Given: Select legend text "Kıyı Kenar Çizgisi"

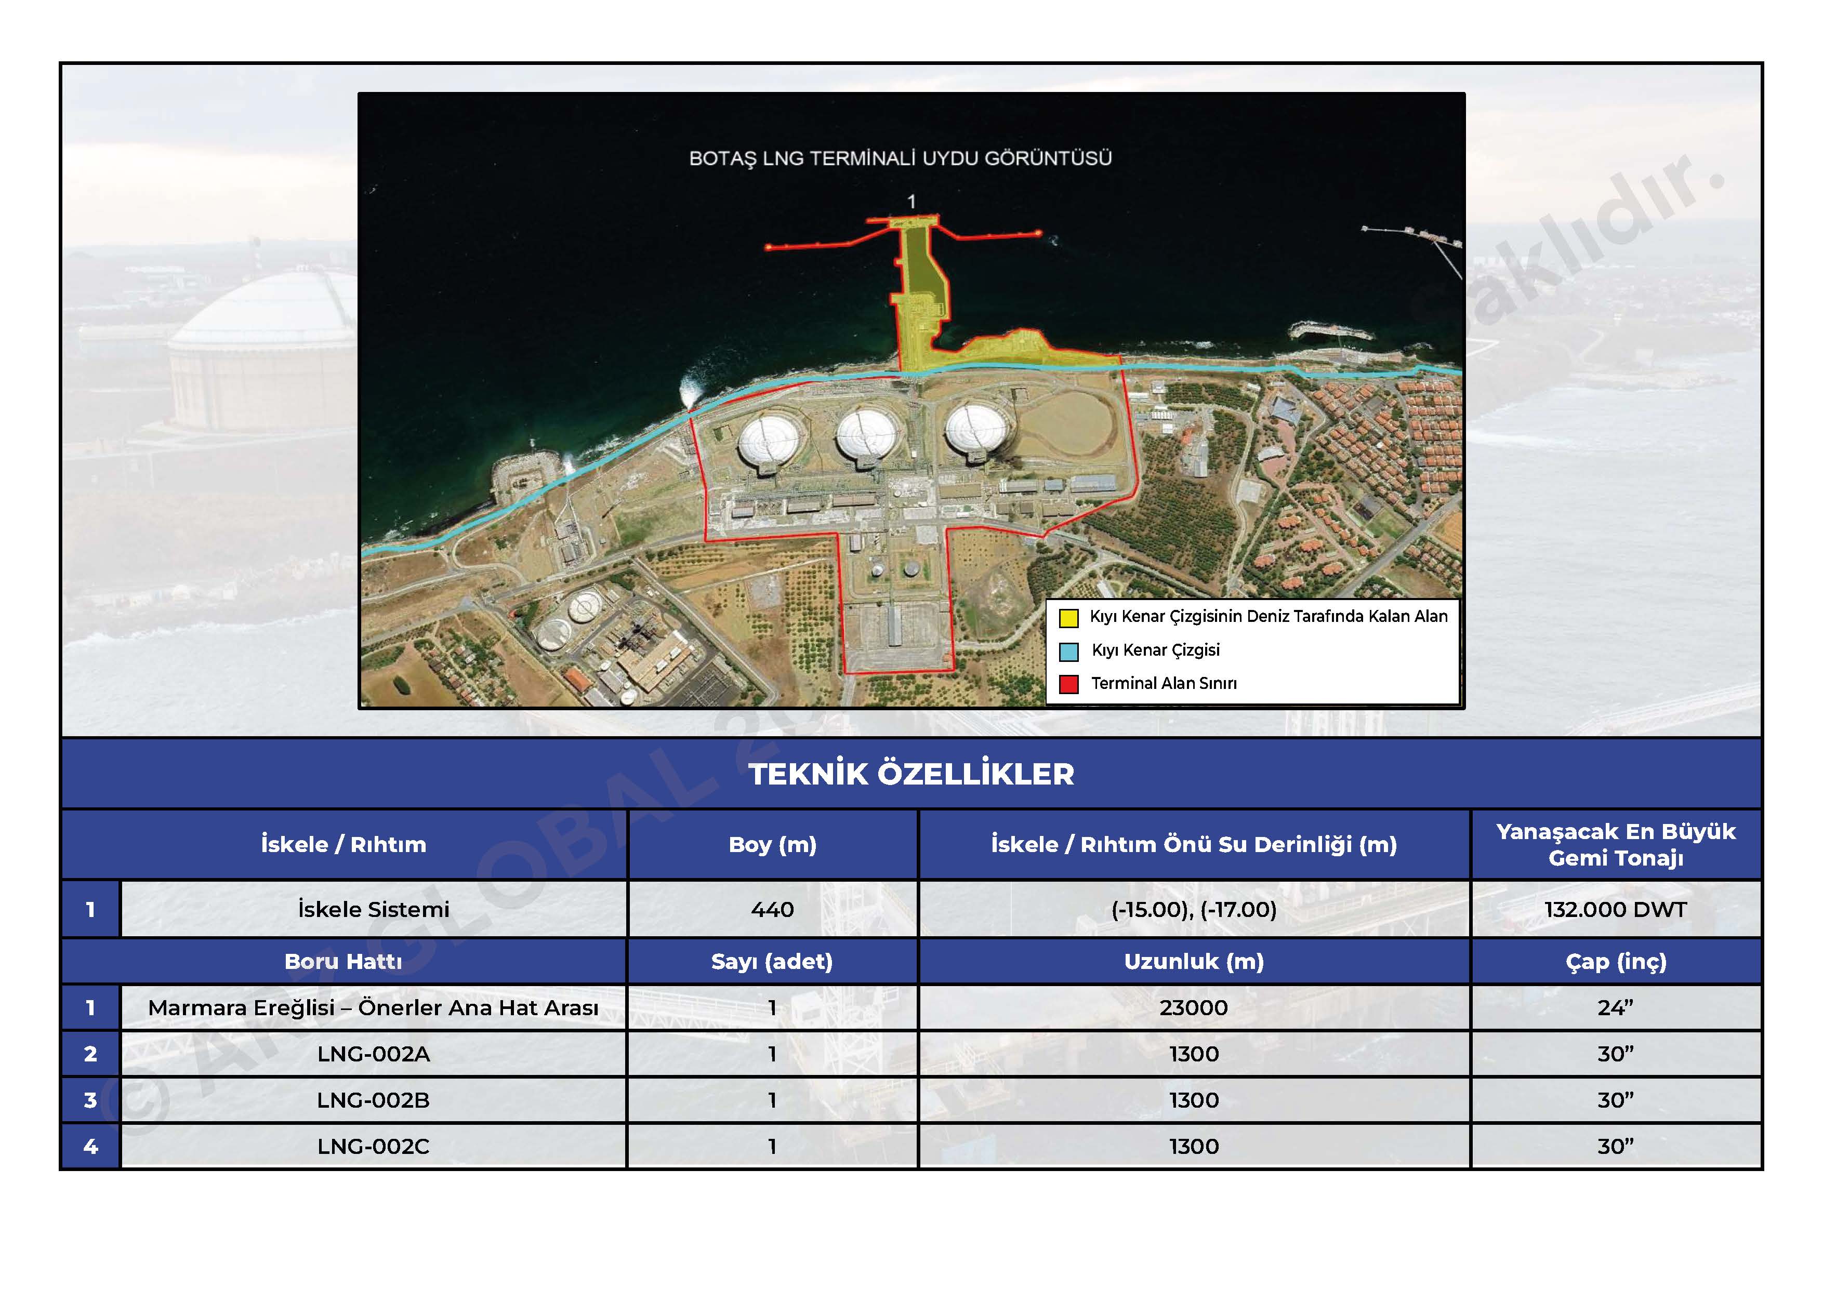Looking at the screenshot, I should [x=1155, y=650].
